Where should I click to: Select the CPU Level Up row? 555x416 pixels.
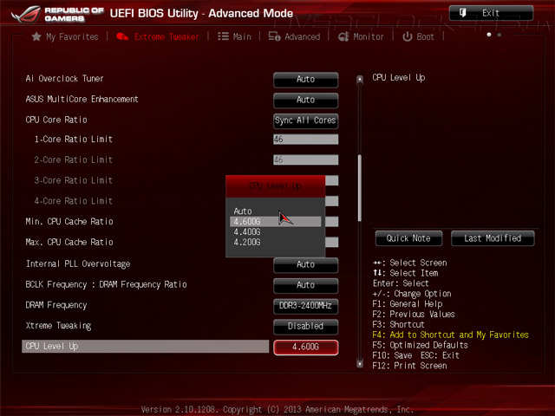(x=146, y=347)
